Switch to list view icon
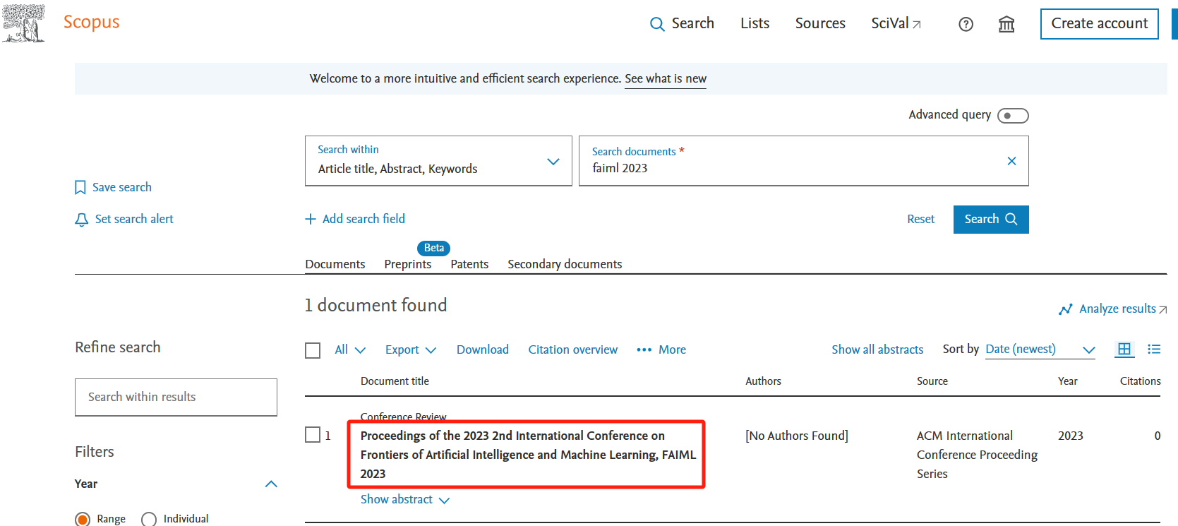 1154,349
